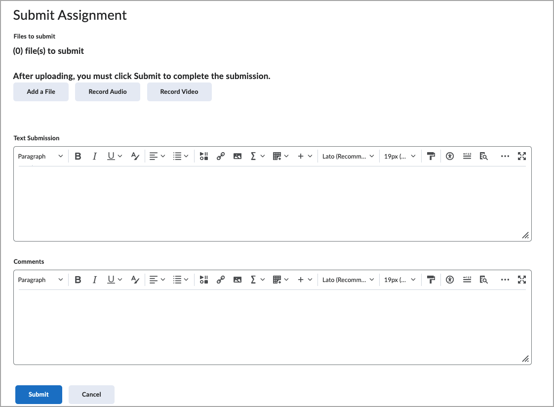This screenshot has width=554, height=407.
Task: Toggle italic formatting in the Comments editor
Action: pyautogui.click(x=94, y=280)
